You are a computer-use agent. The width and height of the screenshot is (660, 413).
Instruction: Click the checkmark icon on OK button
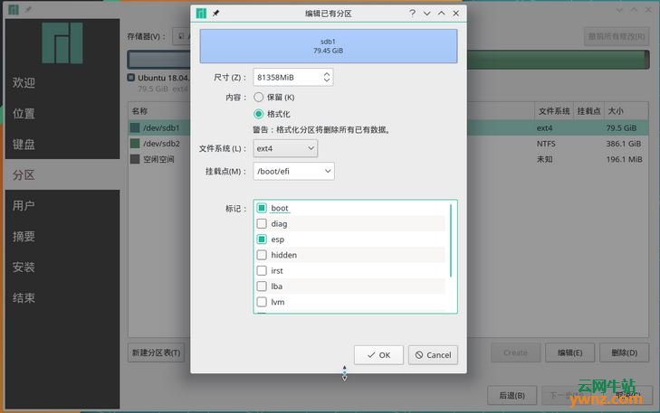tap(369, 355)
